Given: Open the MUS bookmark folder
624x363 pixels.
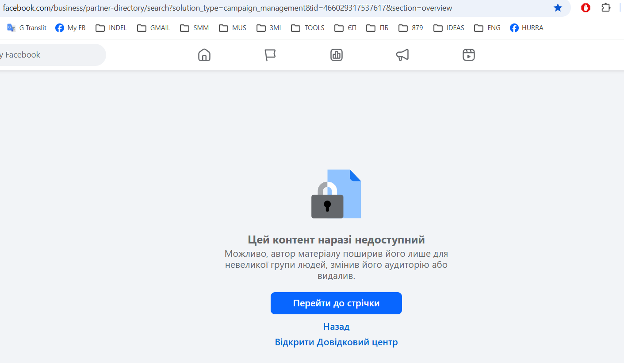Looking at the screenshot, I should (x=233, y=28).
